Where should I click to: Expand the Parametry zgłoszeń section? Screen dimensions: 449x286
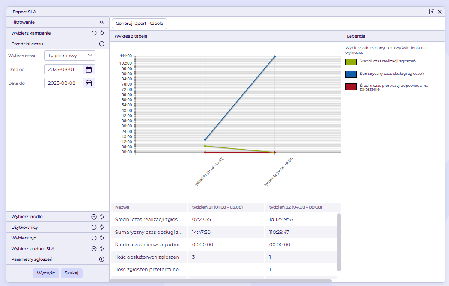coord(101,259)
